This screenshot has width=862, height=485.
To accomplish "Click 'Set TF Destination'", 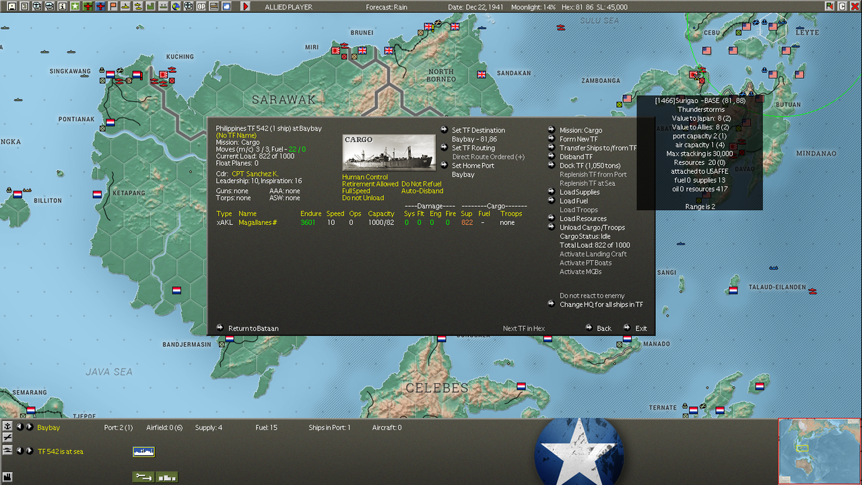I will (478, 131).
